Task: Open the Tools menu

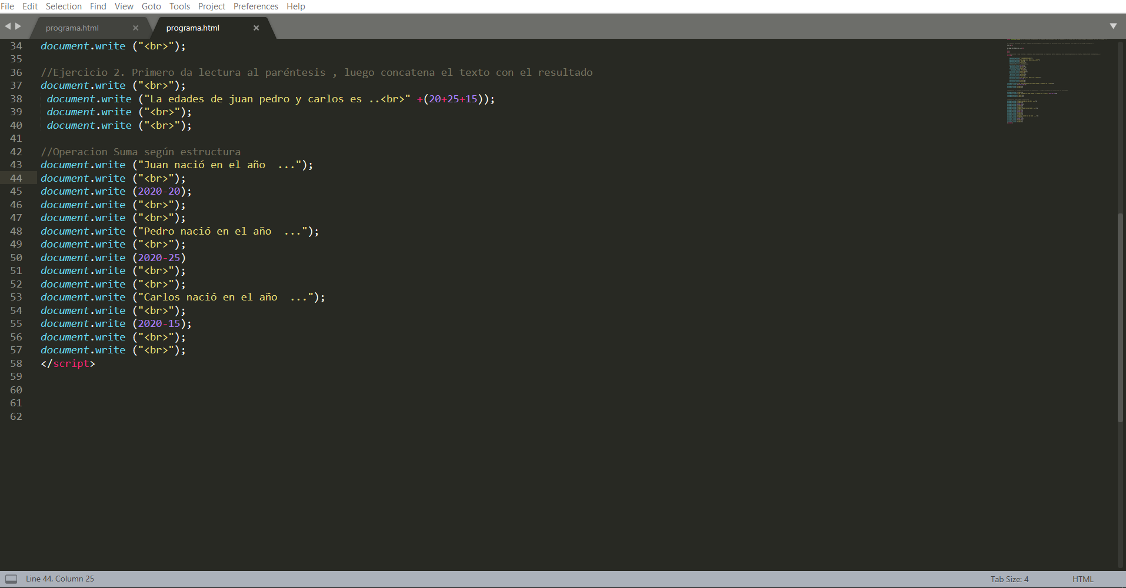Action: pyautogui.click(x=179, y=6)
